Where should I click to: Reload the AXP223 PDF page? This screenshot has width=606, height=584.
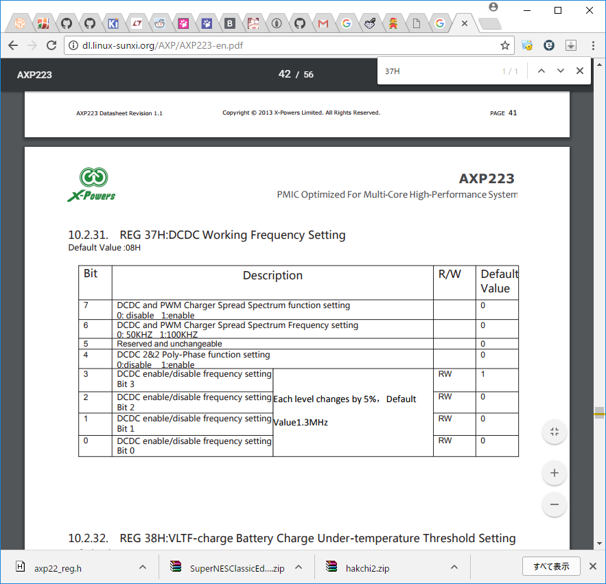[x=51, y=45]
